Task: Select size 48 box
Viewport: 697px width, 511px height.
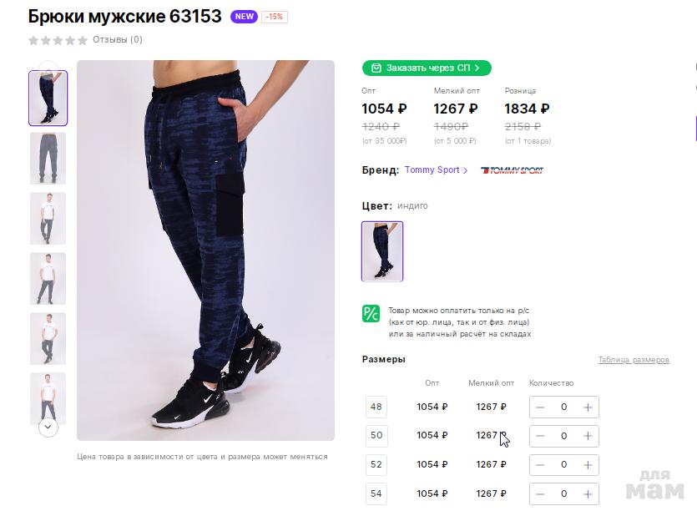Action: click(376, 407)
